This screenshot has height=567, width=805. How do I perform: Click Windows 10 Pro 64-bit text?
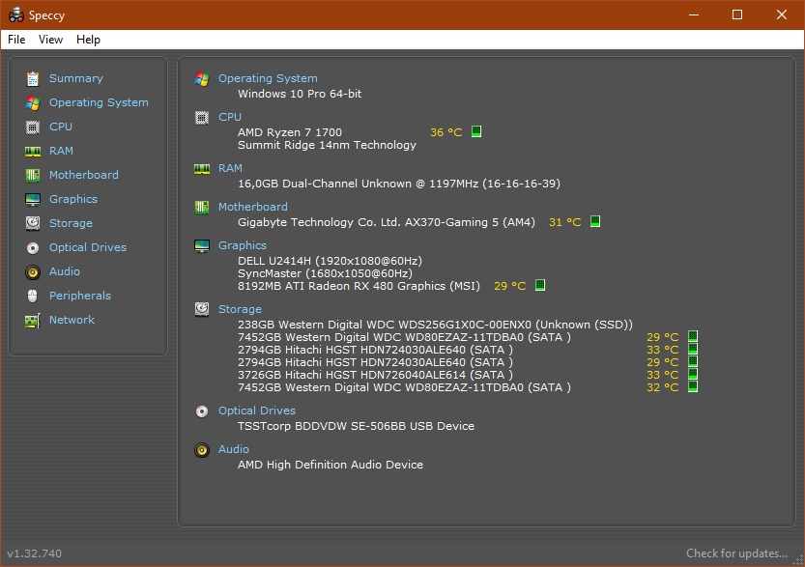300,94
